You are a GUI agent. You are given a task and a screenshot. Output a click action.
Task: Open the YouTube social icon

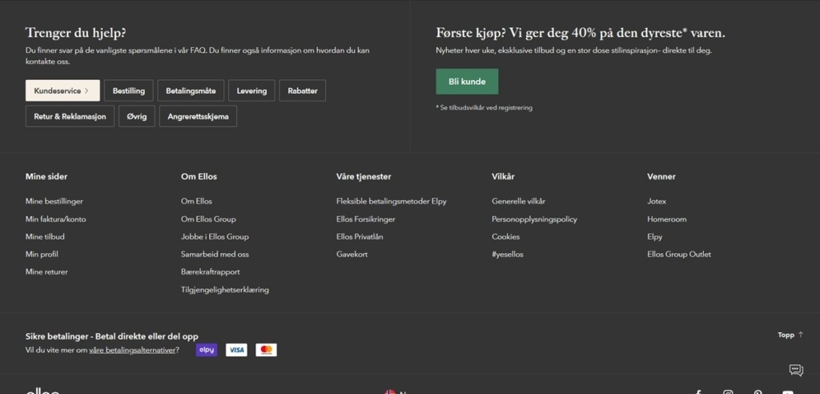788,392
